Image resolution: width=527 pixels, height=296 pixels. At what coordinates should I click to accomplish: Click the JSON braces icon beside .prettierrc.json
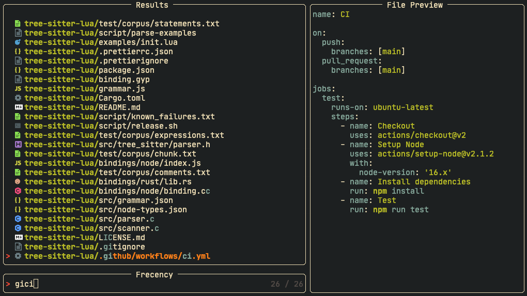point(18,52)
